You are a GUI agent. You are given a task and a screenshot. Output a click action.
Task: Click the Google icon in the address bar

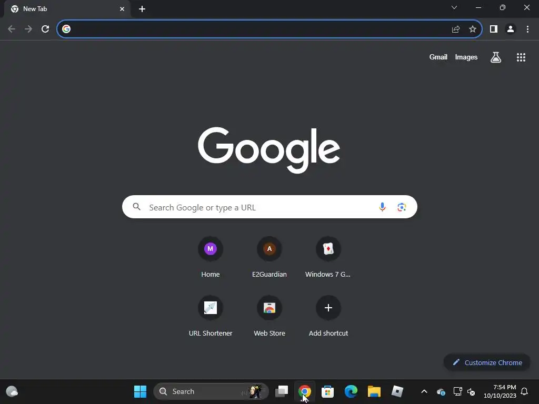(x=66, y=29)
